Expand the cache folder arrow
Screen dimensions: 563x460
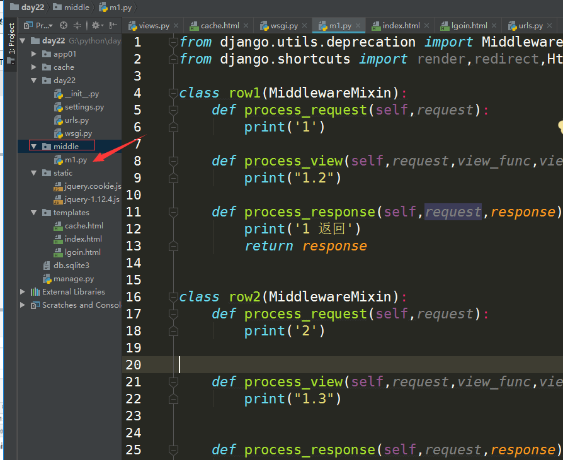tap(34, 67)
